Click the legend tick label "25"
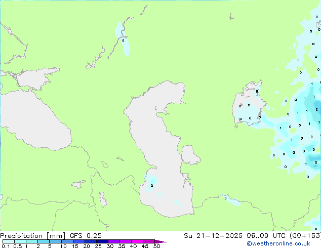Screen dimensions: 321x248 tap(98, 246)
